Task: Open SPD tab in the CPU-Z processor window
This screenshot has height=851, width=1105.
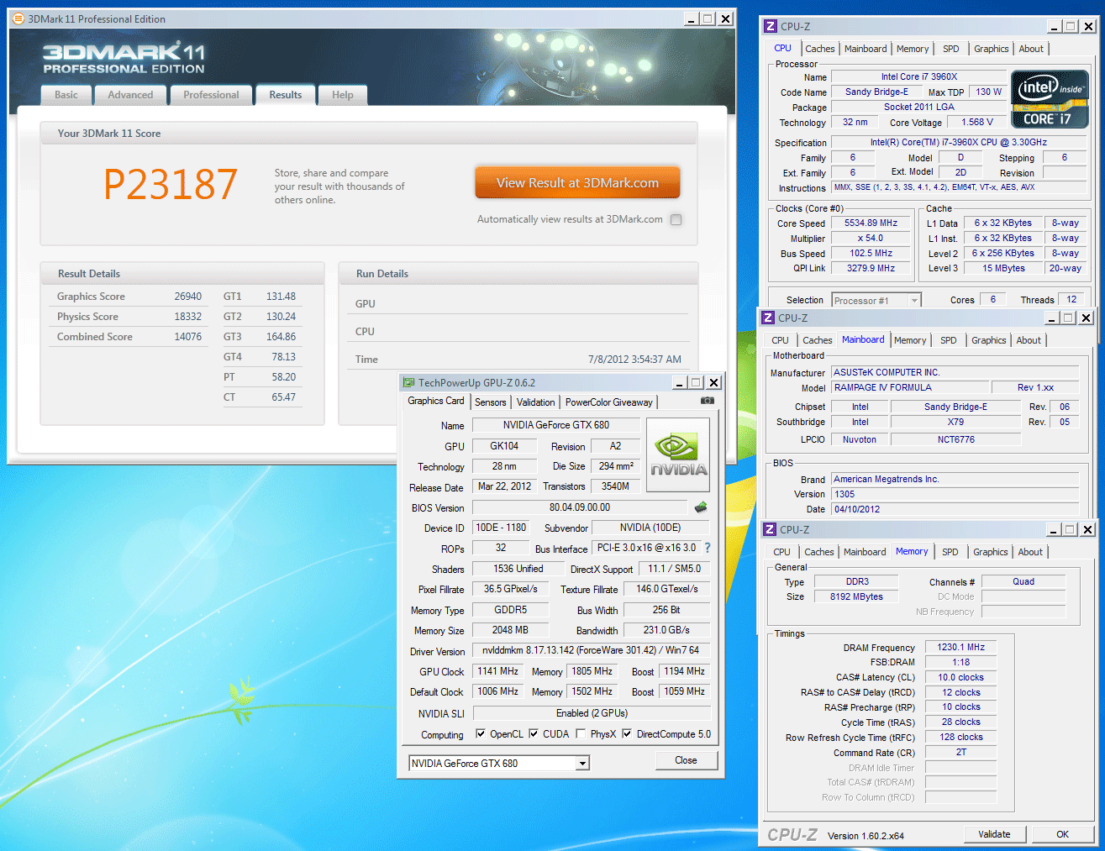Action: pyautogui.click(x=951, y=49)
